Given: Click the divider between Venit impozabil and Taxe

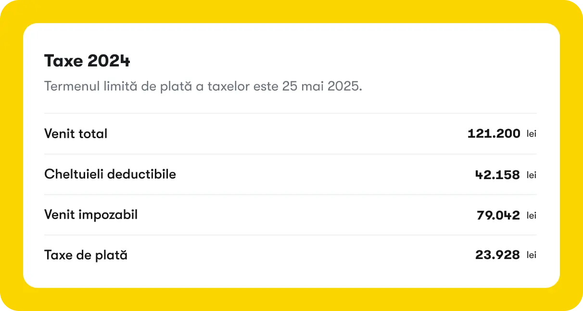Looking at the screenshot, I should click(x=290, y=235).
